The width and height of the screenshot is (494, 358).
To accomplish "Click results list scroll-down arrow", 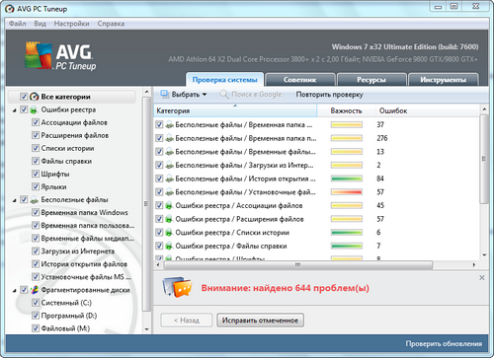I will [484, 255].
